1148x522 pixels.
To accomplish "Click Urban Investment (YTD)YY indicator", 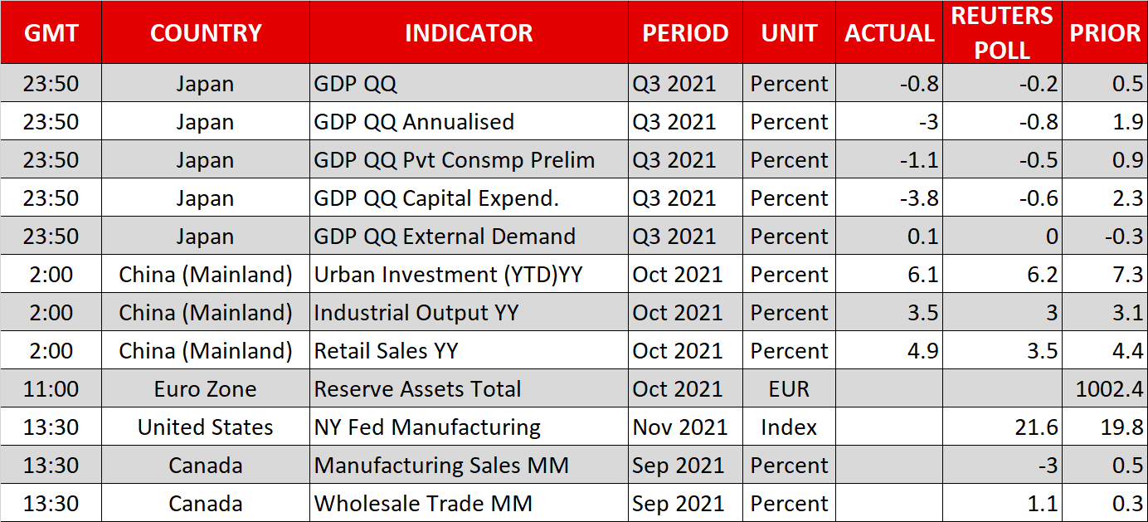I will [448, 275].
